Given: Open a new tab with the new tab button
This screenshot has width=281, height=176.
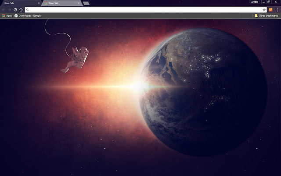Looking at the screenshot, I should pos(86,3).
